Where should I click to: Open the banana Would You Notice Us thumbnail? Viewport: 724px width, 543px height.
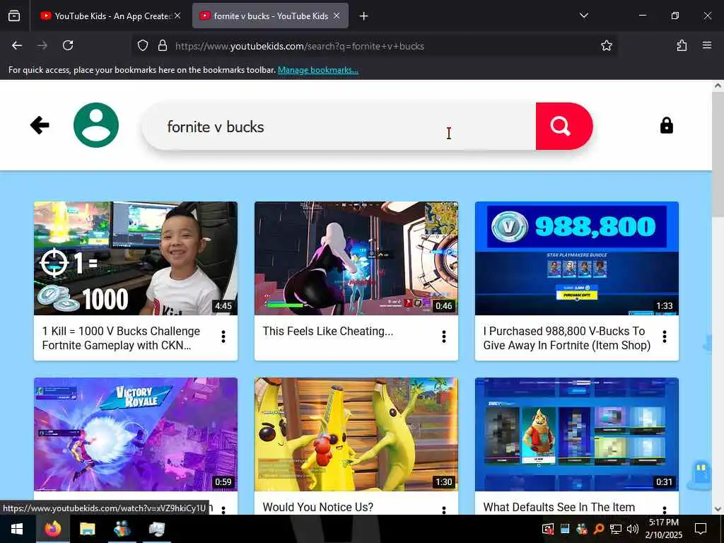356,434
